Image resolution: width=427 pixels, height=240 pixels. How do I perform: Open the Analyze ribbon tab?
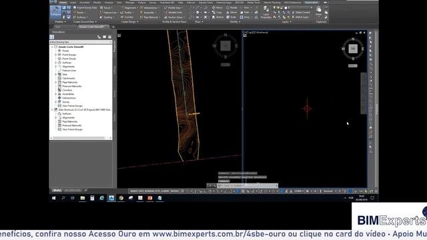point(109,3)
